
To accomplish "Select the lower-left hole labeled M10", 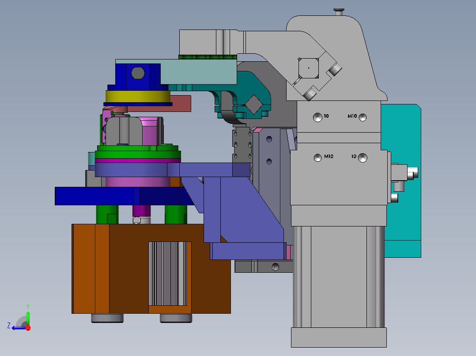I will 317,158.
